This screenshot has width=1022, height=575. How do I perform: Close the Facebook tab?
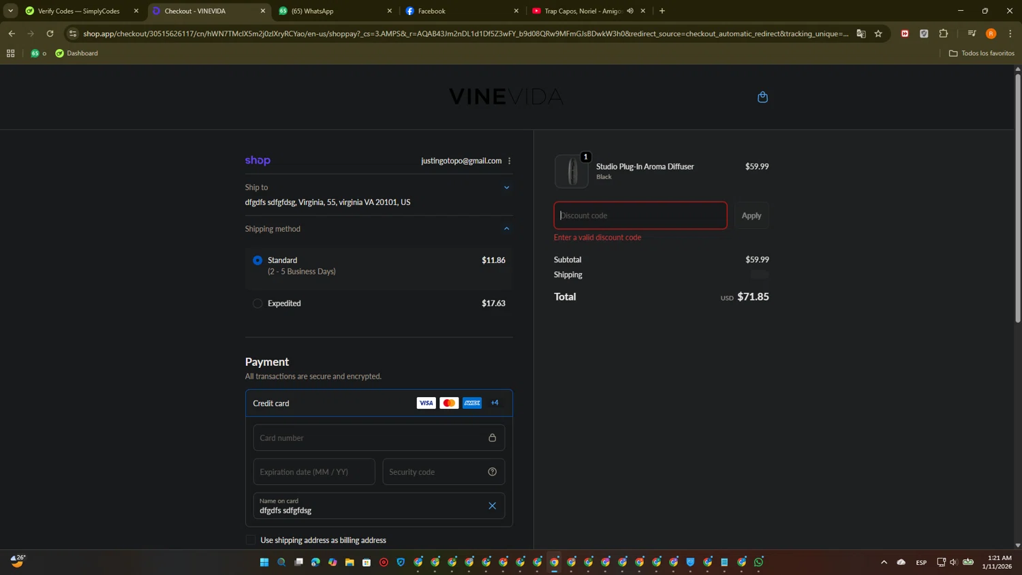516,11
